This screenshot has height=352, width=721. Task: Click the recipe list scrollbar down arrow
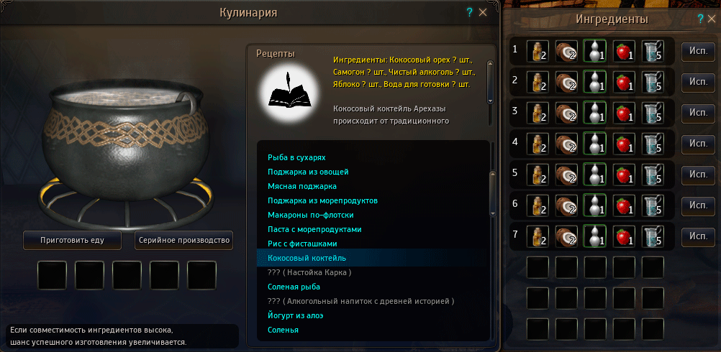tap(493, 213)
